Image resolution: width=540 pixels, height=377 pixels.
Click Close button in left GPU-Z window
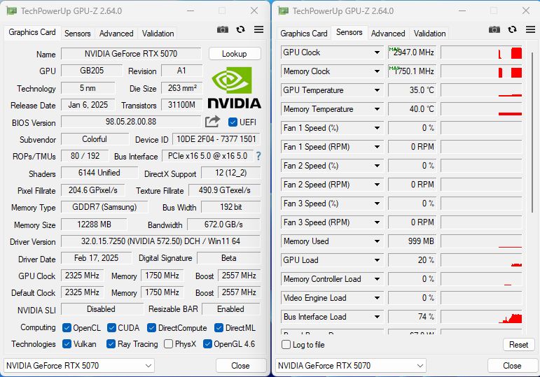coord(241,365)
